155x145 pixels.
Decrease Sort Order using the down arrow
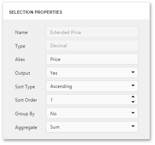pyautogui.click(x=133, y=102)
